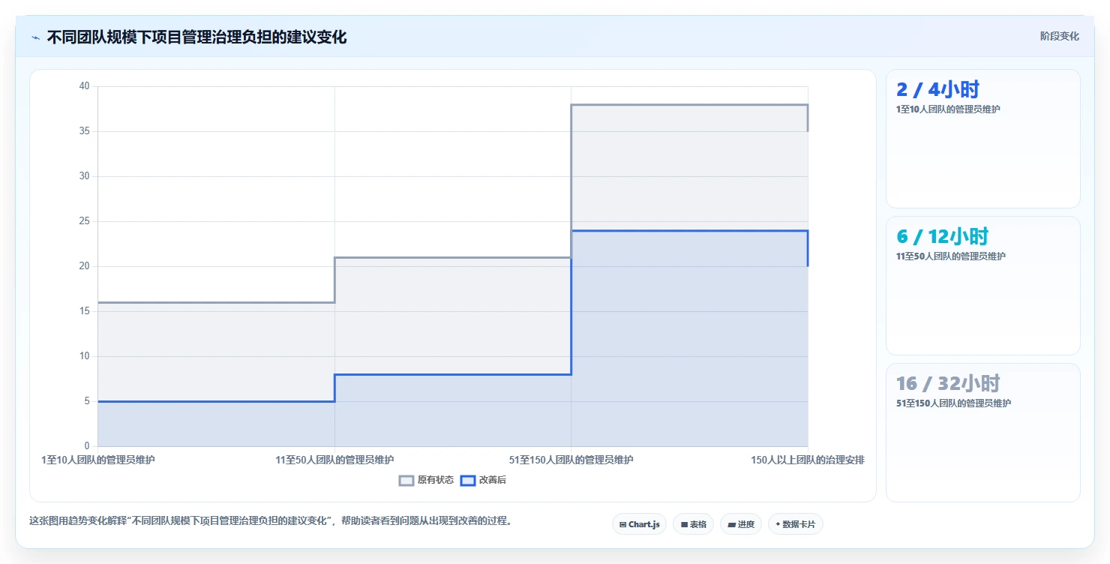The image size is (1110, 564).
Task: Open the 6 / 12小时 data card
Action: pyautogui.click(x=982, y=286)
